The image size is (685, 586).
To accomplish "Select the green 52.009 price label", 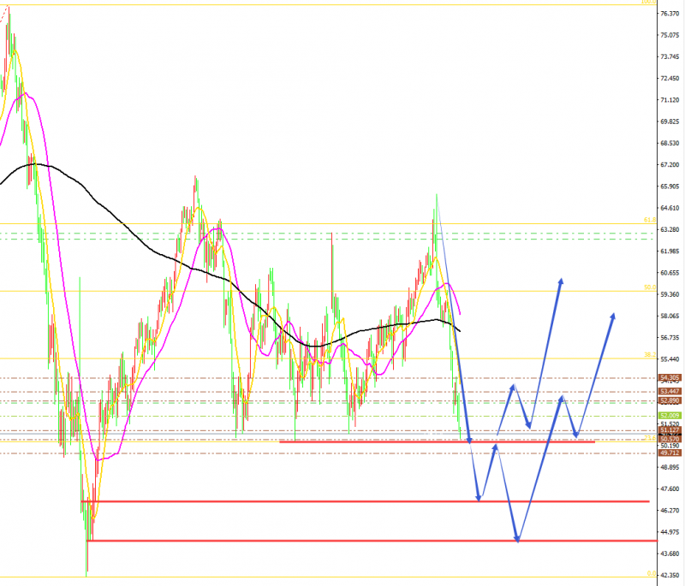I will tap(670, 416).
